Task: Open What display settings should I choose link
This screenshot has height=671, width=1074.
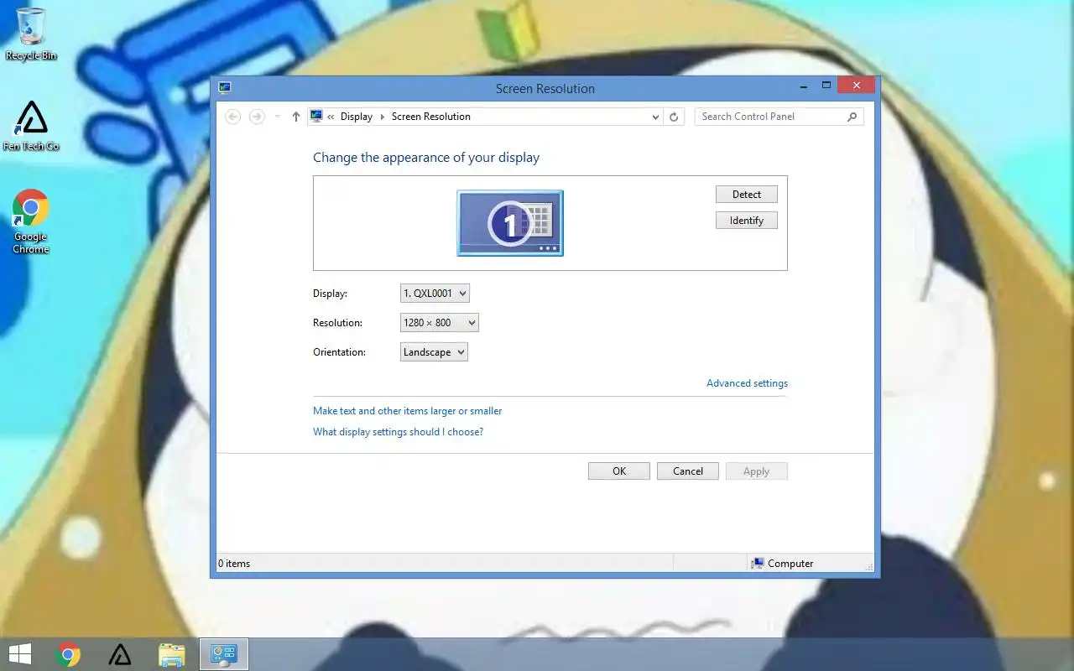Action: tap(398, 432)
